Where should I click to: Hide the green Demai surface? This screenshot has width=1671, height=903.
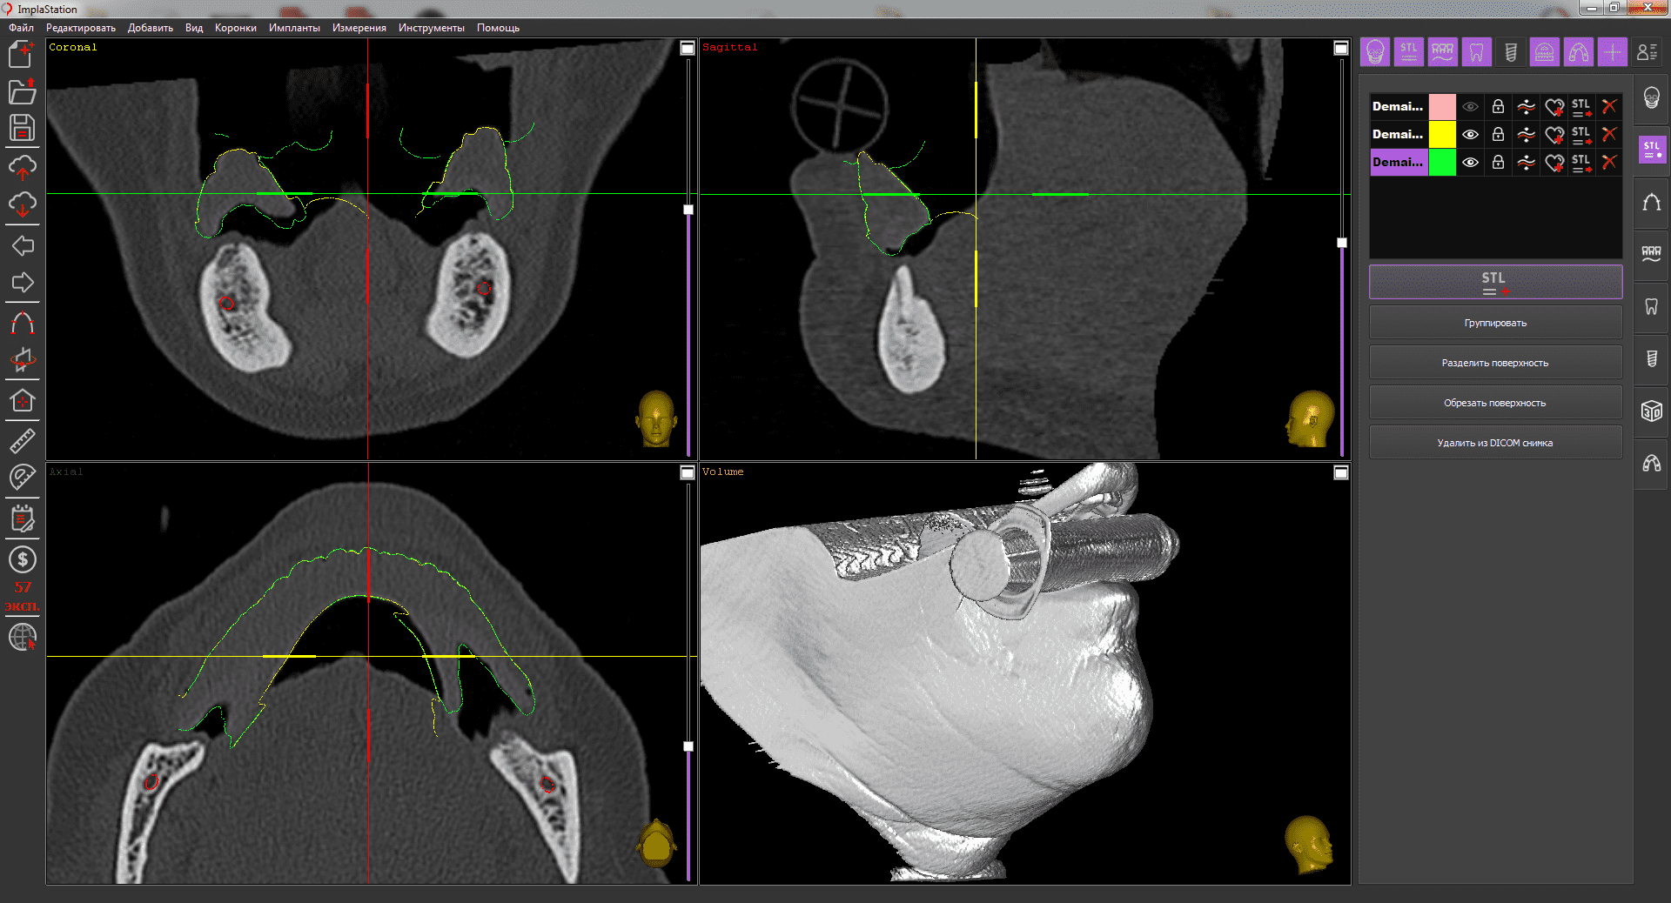click(1470, 163)
